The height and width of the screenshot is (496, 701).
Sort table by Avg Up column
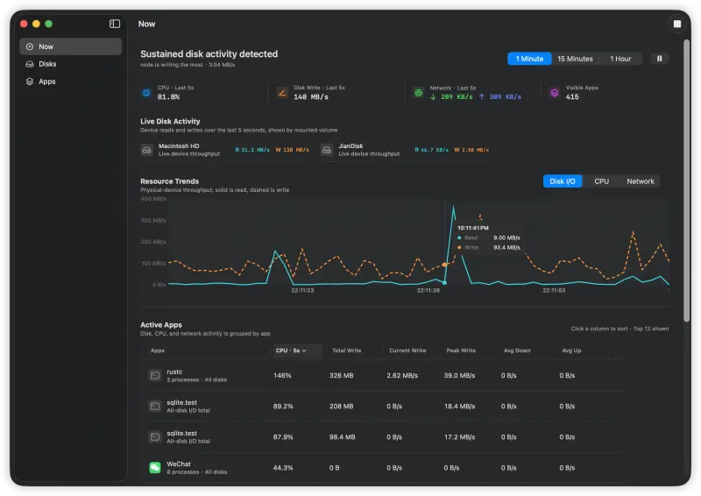coord(571,351)
